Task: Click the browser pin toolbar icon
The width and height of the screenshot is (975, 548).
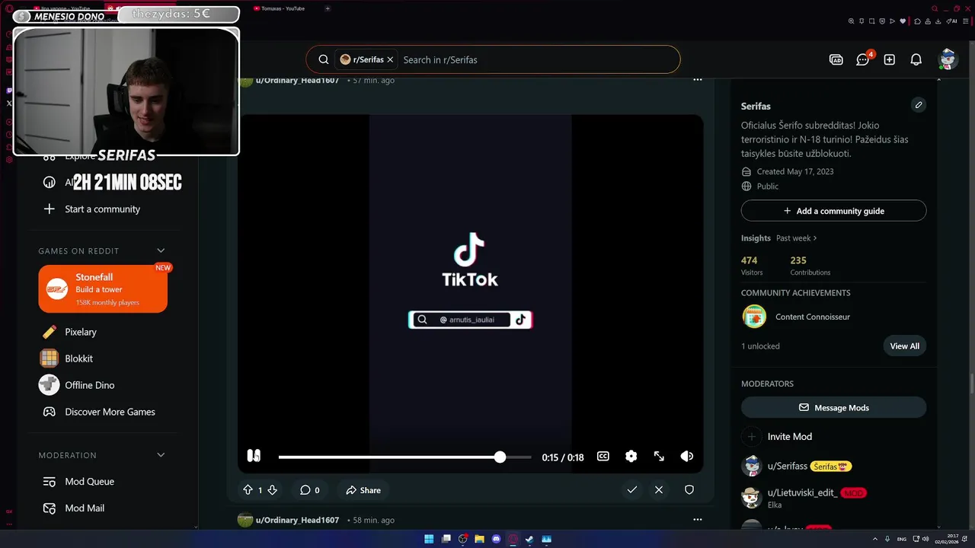Action: [862, 21]
